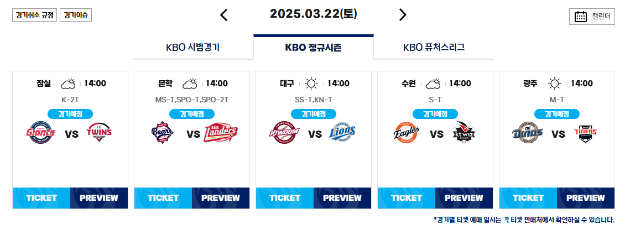Click the SSG Landers team logo
Viewport: 625px width, 234px height.
(x=221, y=133)
